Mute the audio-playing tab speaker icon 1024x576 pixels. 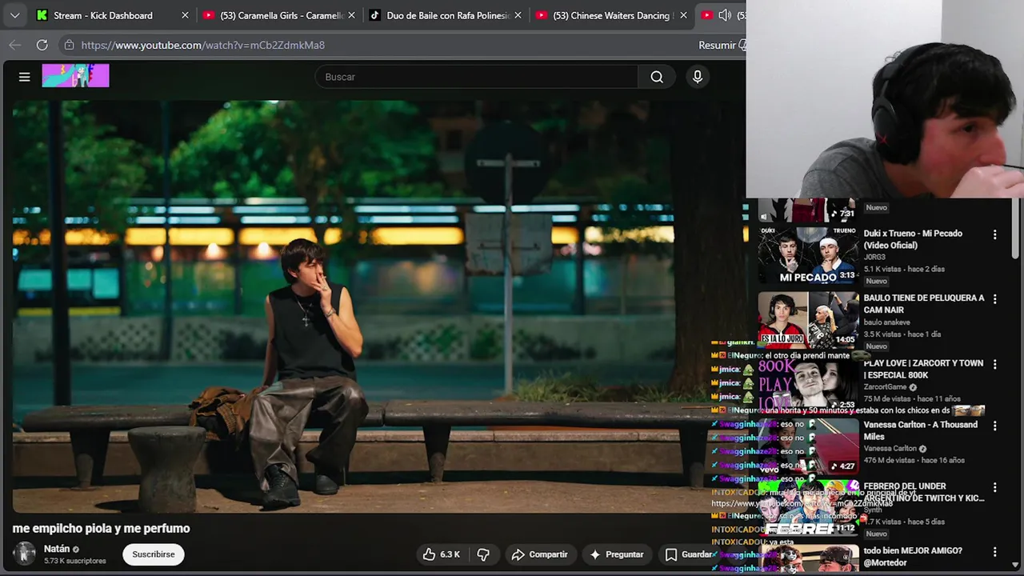pos(725,15)
